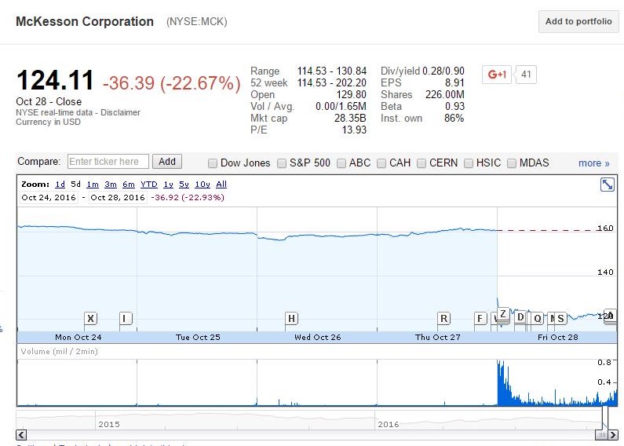Select the 1y zoom range
Image resolution: width=624 pixels, height=446 pixels.
pyautogui.click(x=168, y=185)
